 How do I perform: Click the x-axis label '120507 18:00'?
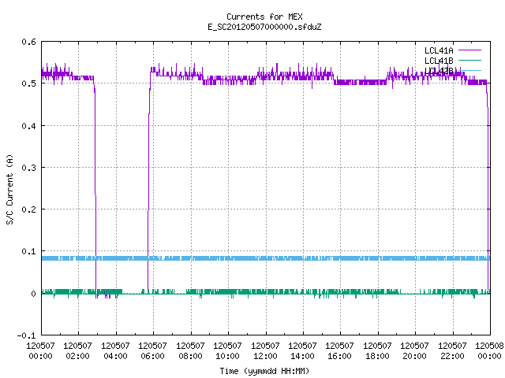pyautogui.click(x=377, y=350)
